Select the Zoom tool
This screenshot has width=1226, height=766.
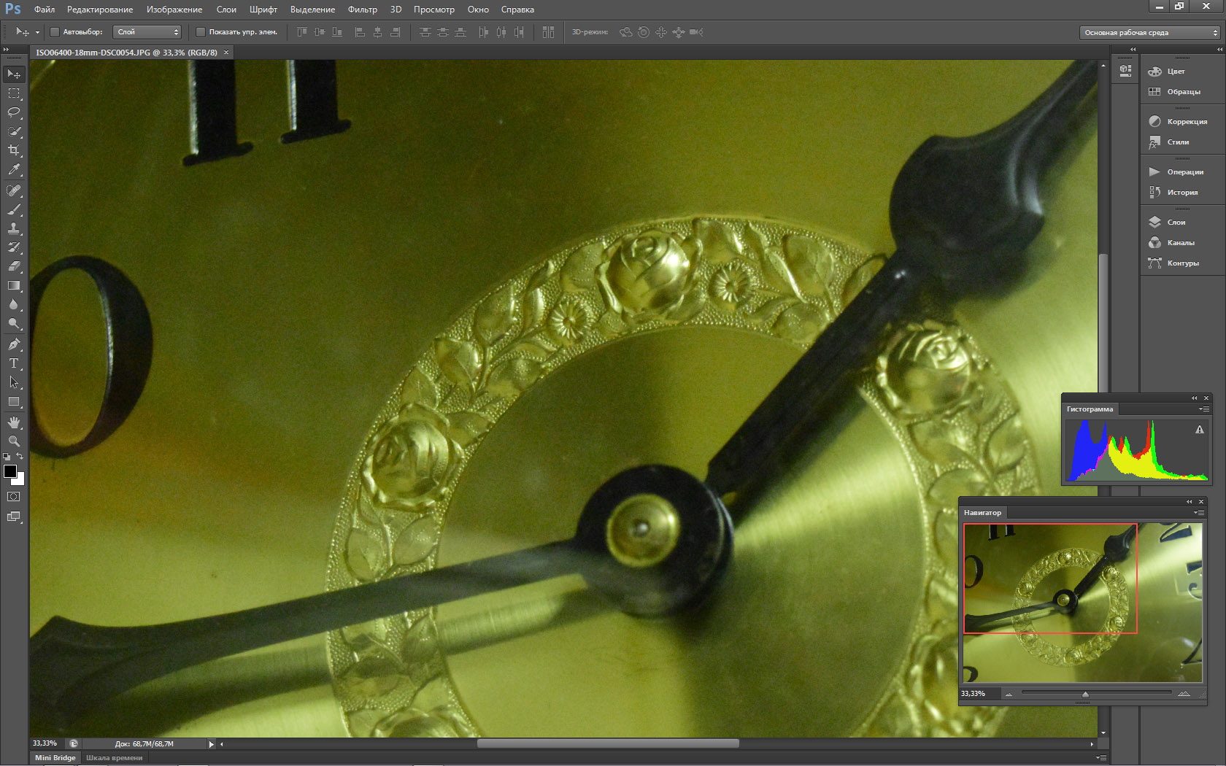pos(14,441)
